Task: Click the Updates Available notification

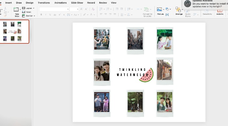Action: tap(205, 4)
